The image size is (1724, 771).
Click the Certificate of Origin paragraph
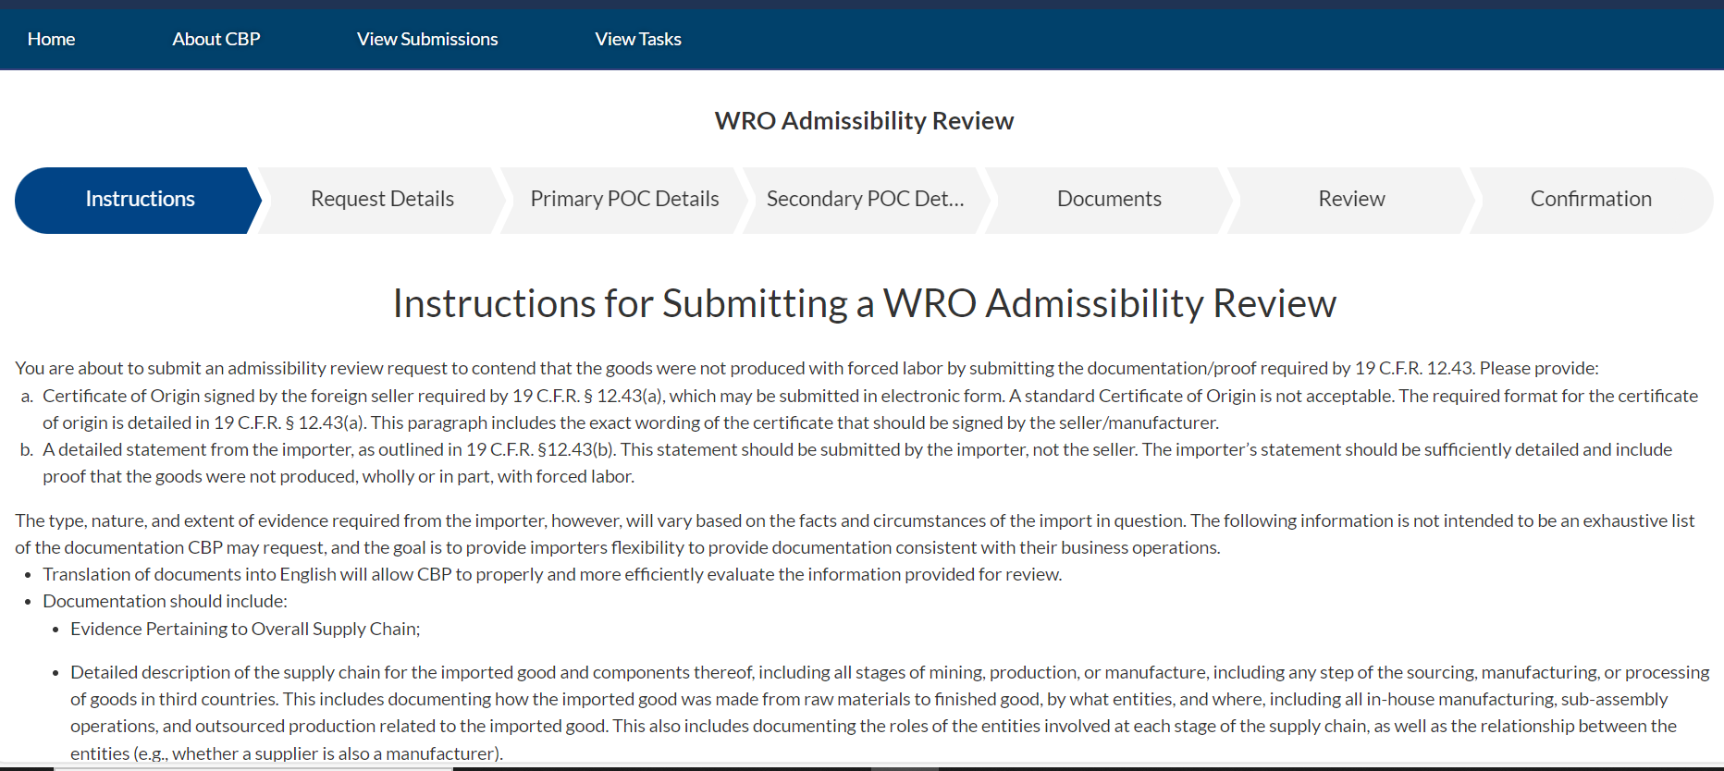[869, 409]
